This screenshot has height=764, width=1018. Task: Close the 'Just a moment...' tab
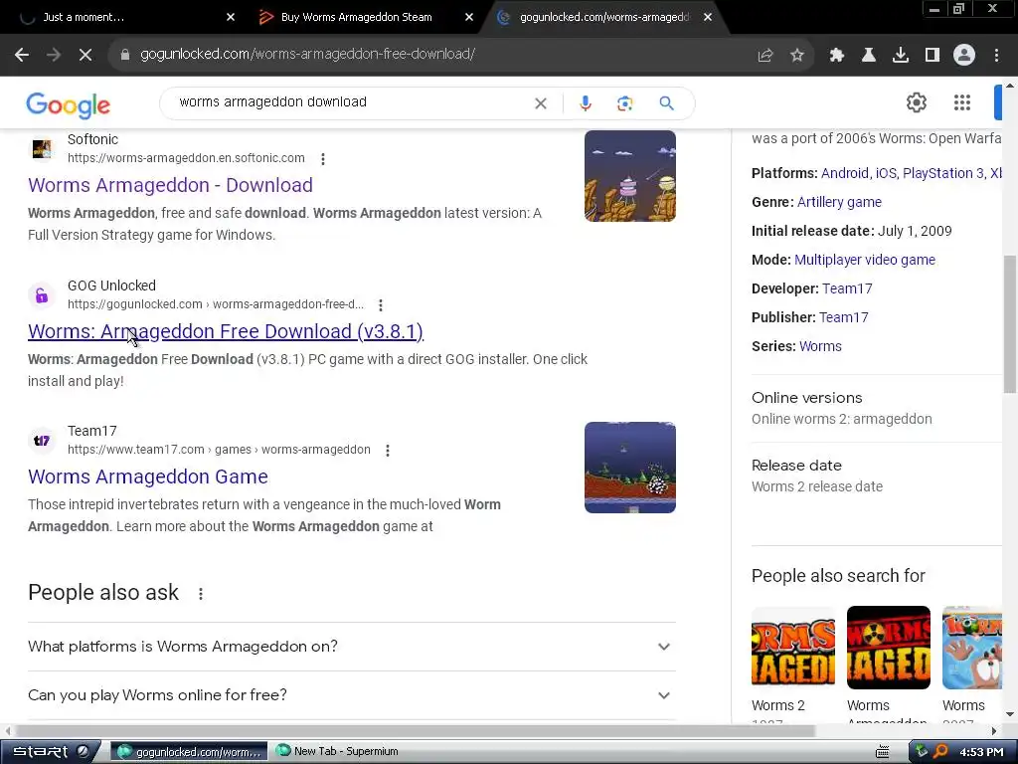[231, 18]
